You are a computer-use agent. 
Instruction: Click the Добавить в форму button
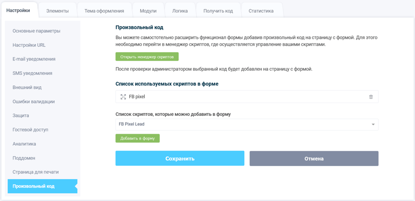[x=137, y=138]
